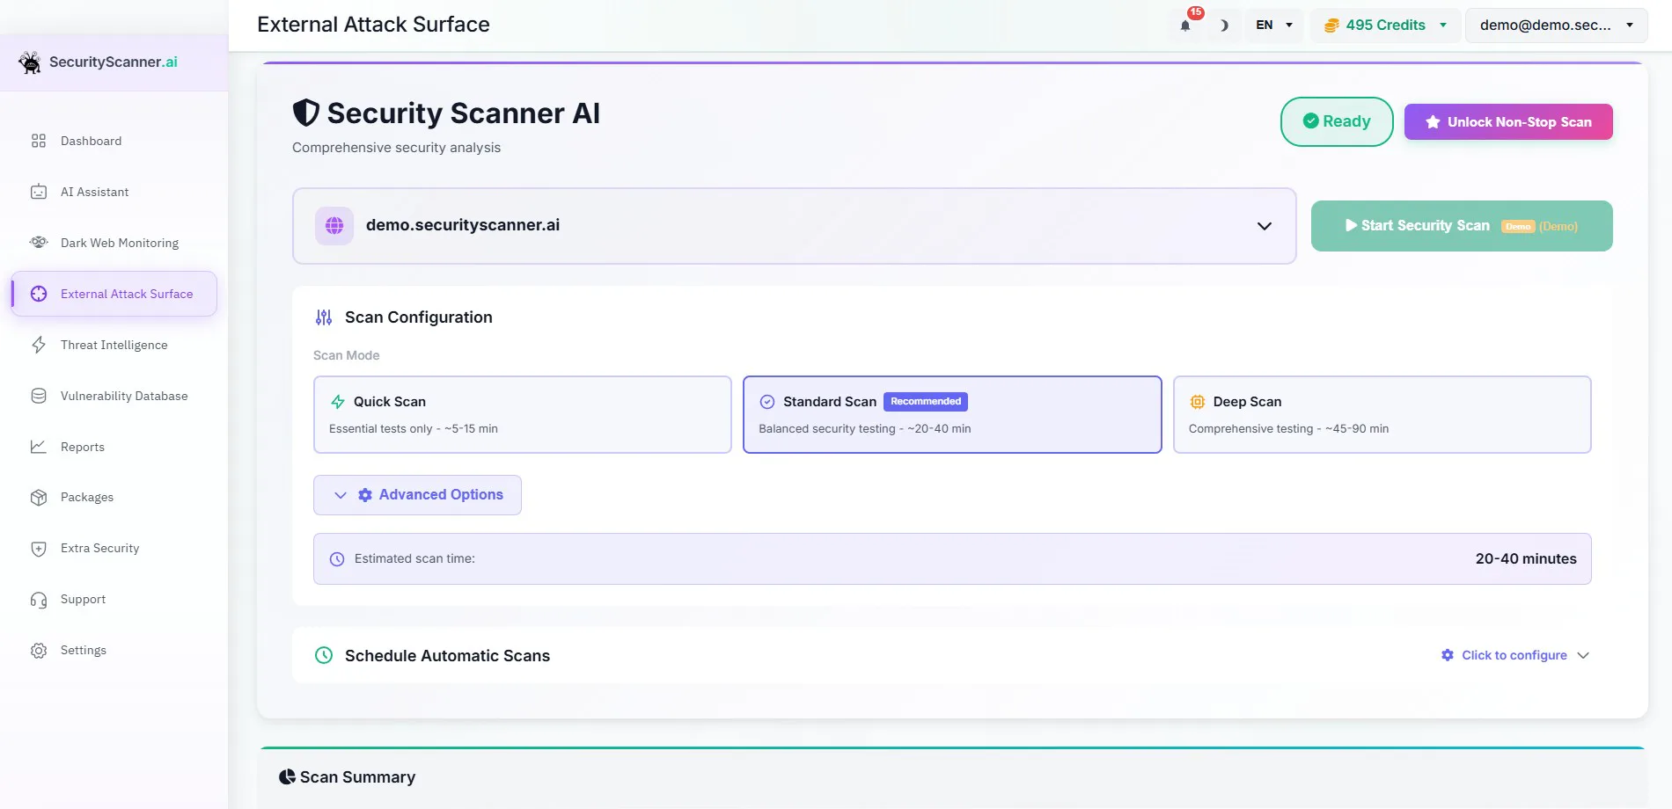Click the globe icon beside demo.securityscanner.ai

click(334, 226)
